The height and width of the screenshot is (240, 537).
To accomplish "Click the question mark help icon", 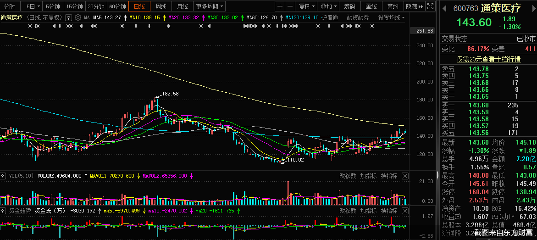I will click(x=68, y=17).
